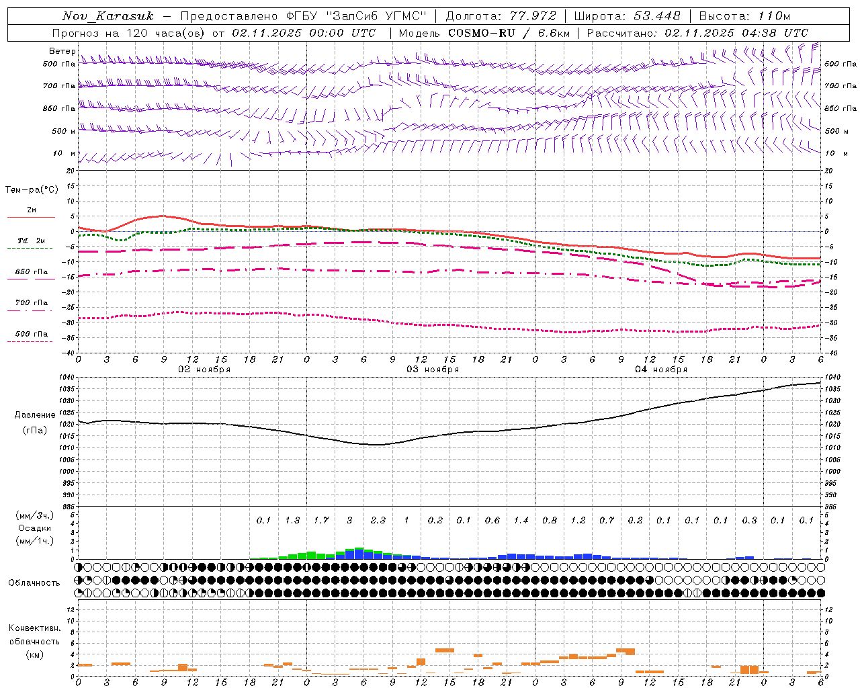Click the Тем-ра(°C) axis label
Viewport: 860px width, 688px height.
pyautogui.click(x=32, y=190)
